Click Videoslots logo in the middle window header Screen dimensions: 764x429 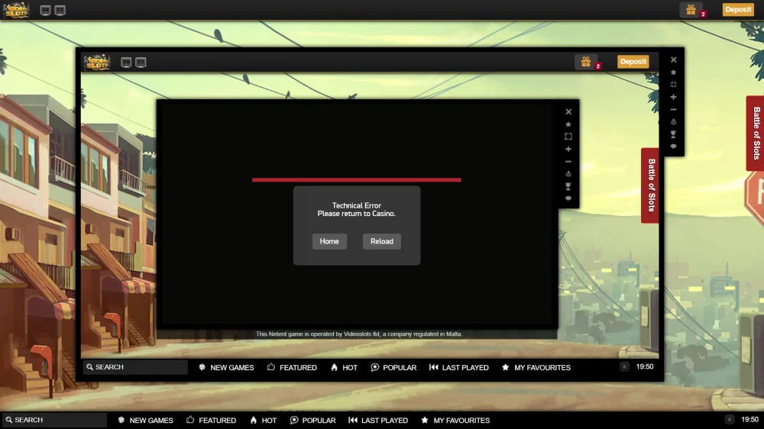[x=97, y=62]
